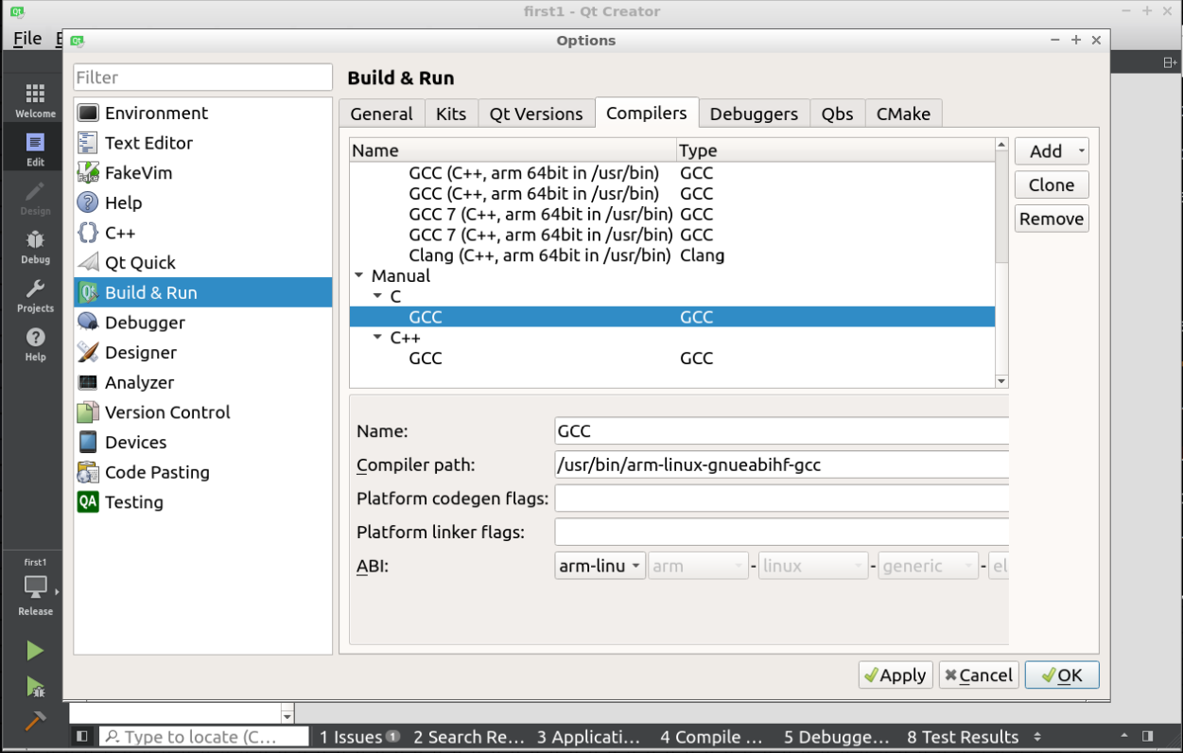This screenshot has width=1183, height=753.
Task: Collapse the Manual compilers group
Action: (x=359, y=276)
